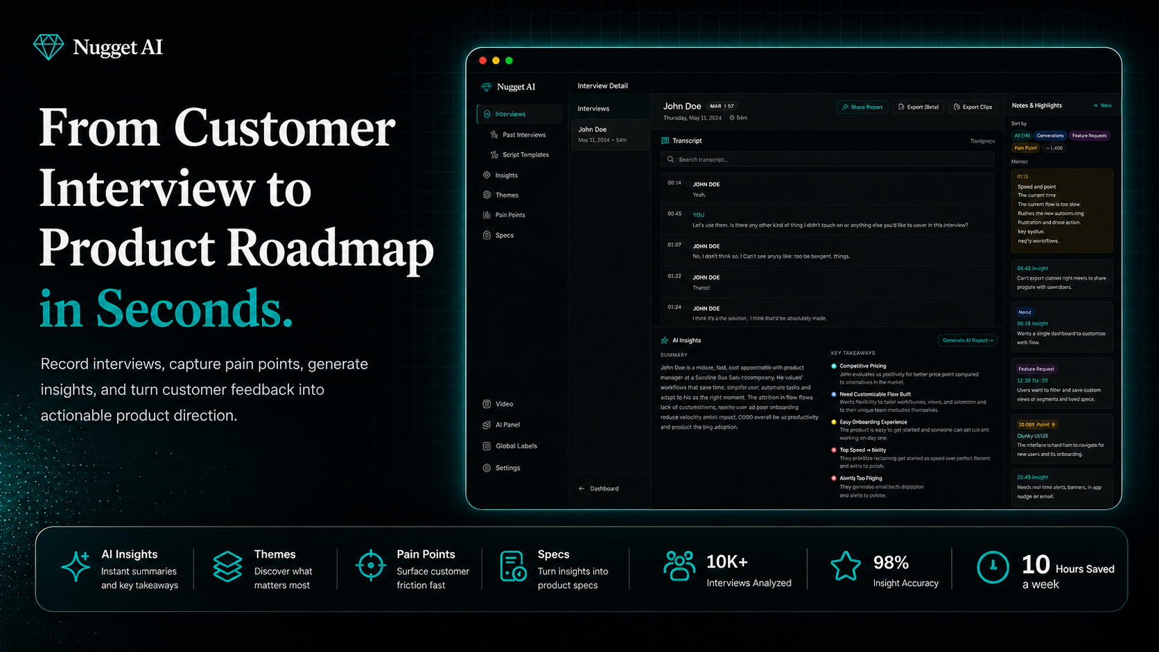The height and width of the screenshot is (652, 1159).
Task: Click the Settings gear icon
Action: (x=487, y=468)
